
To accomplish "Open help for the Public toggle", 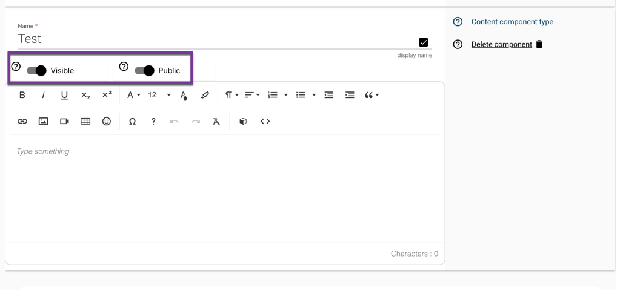I will pyautogui.click(x=124, y=66).
